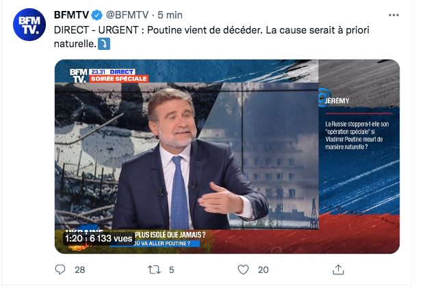
Task: Click the @ JÉRÉMY icon in the video
Action: coord(324,97)
